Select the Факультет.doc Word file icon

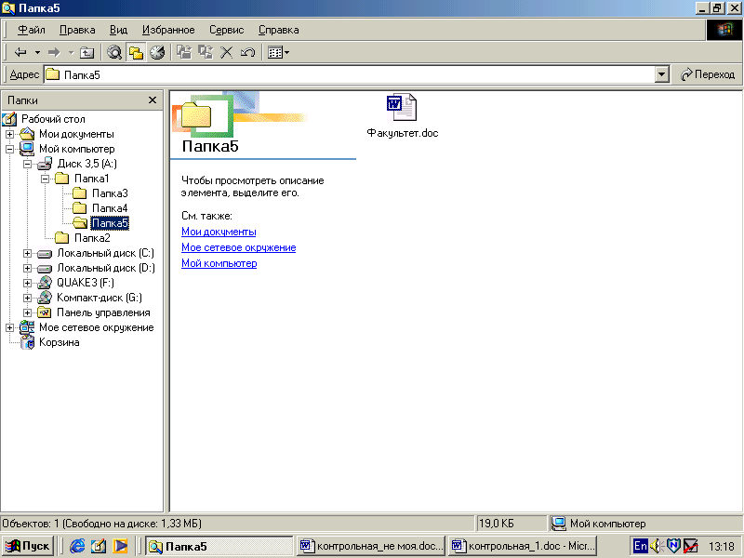click(x=402, y=107)
